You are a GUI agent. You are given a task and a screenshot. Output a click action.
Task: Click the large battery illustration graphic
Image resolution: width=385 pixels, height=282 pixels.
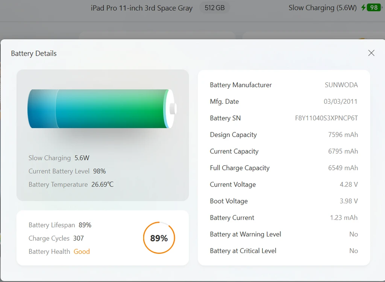point(102,109)
